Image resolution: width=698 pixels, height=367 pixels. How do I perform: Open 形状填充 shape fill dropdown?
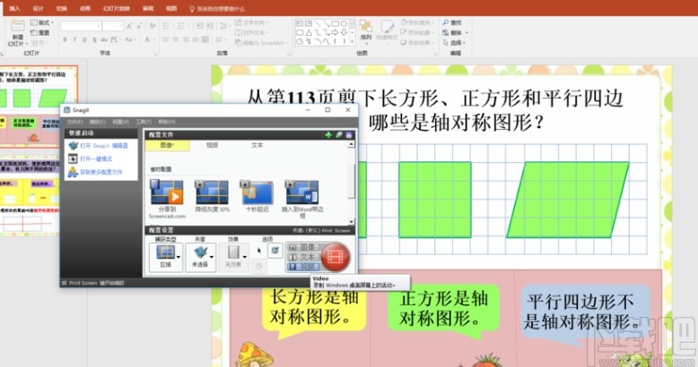pyautogui.click(x=416, y=22)
